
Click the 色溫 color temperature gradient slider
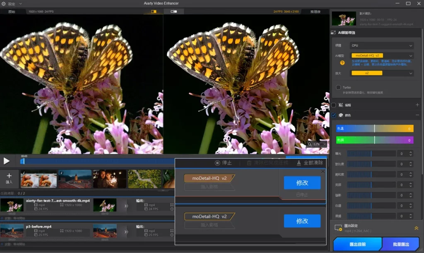[374, 129]
